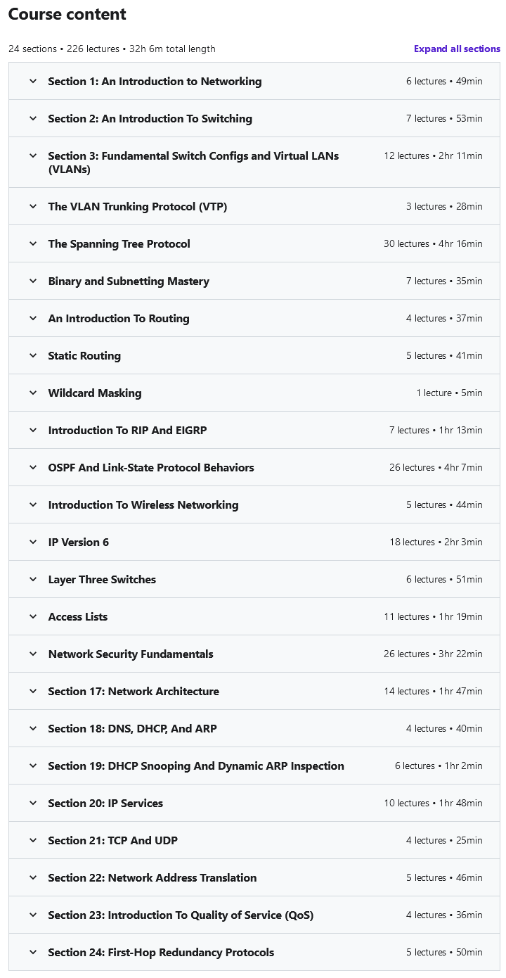Click chevron beside IP Version 6

(x=33, y=542)
